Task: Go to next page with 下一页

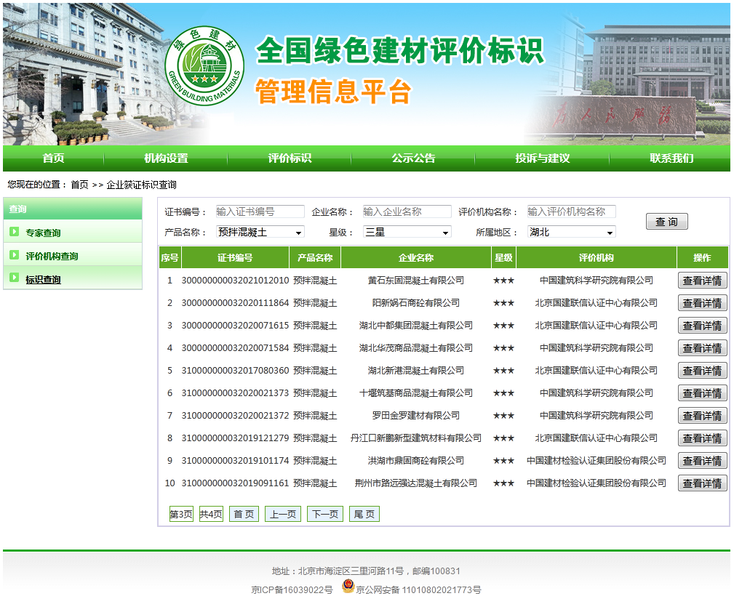Action: (324, 514)
